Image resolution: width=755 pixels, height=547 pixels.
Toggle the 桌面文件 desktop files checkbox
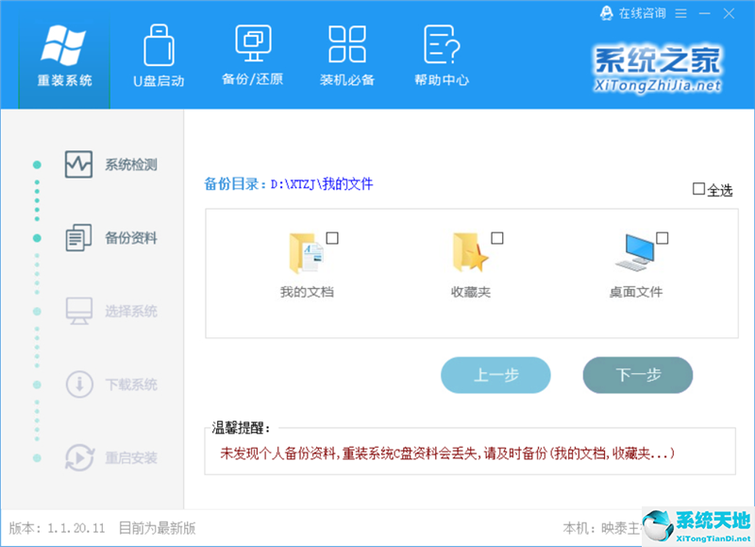click(x=663, y=237)
